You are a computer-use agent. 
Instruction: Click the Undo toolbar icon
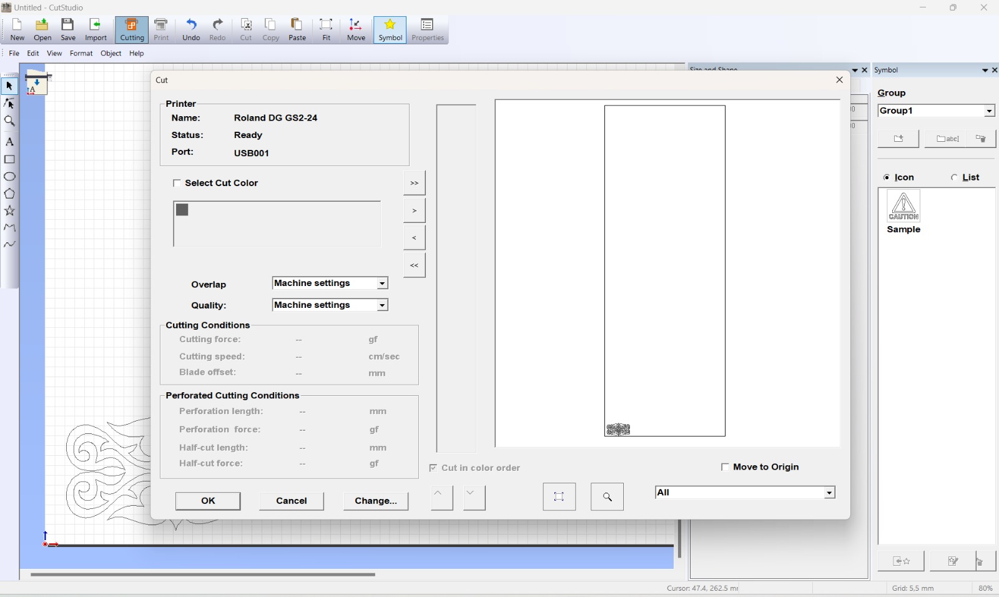tap(191, 30)
